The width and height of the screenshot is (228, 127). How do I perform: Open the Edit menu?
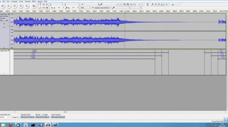point(4,1)
